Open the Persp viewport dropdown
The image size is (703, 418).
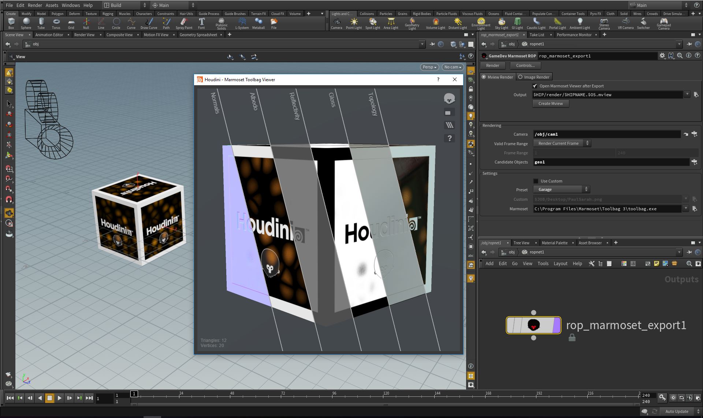click(429, 67)
